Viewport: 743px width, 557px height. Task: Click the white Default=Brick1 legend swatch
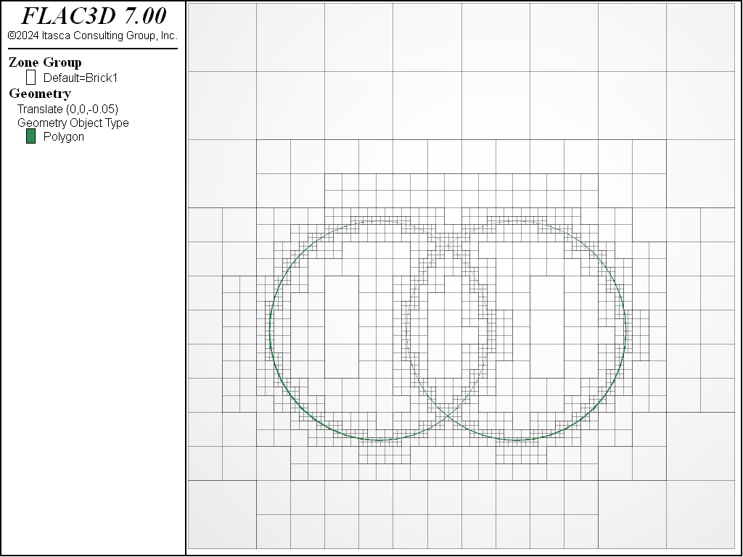(30, 78)
